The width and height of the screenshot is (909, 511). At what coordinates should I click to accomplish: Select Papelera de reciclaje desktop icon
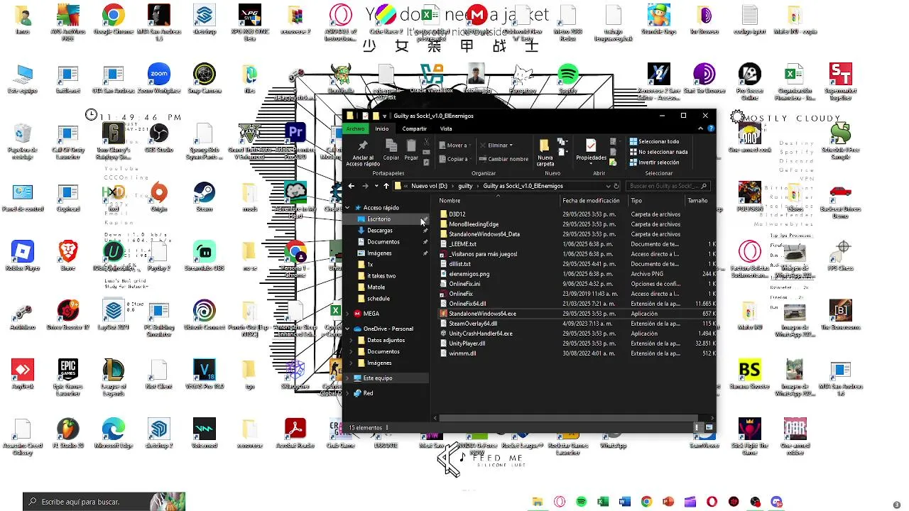pyautogui.click(x=23, y=141)
